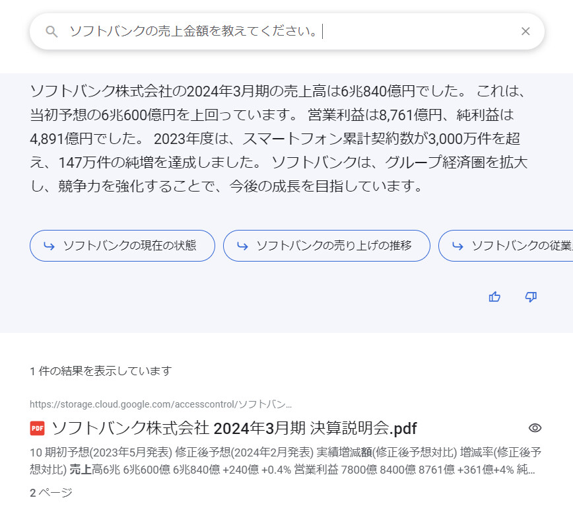573x506 pixels.
Task: Give positive feedback on the generated answer
Action: pos(494,297)
